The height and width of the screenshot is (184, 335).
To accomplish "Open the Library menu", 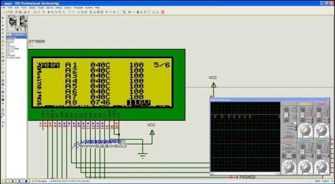I will [67, 7].
